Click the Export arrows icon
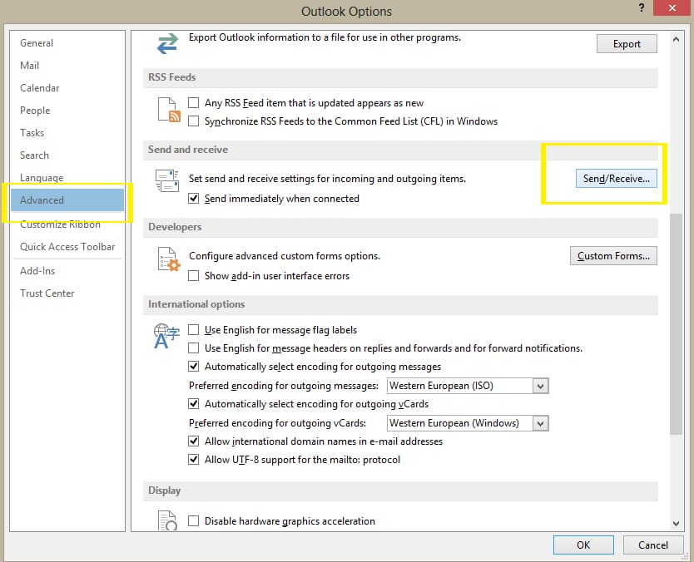 [168, 44]
